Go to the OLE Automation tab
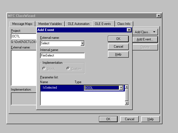The image size is (178, 133). pos(78,24)
